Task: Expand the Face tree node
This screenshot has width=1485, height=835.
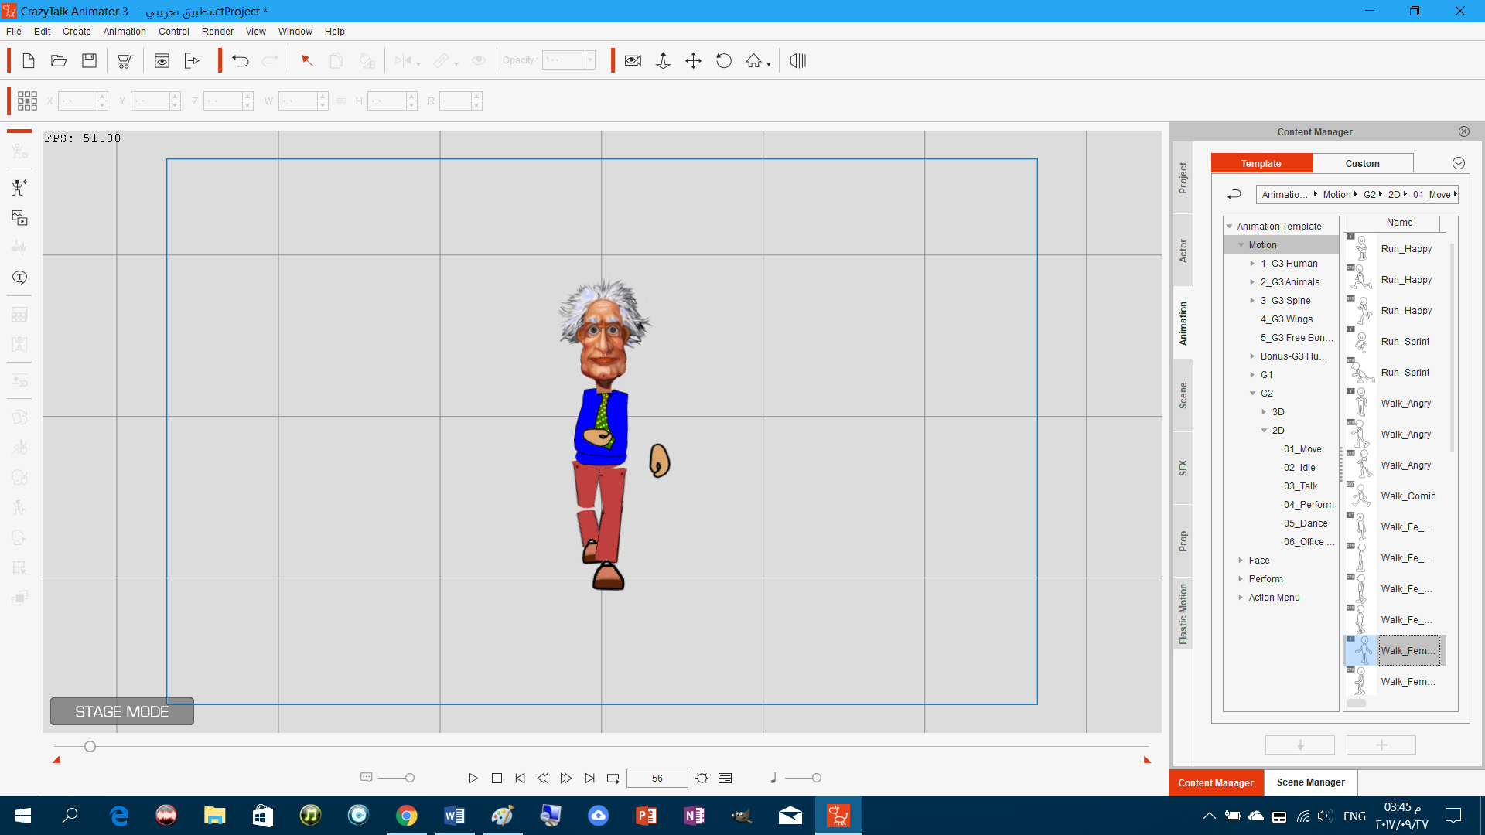Action: [x=1241, y=561]
